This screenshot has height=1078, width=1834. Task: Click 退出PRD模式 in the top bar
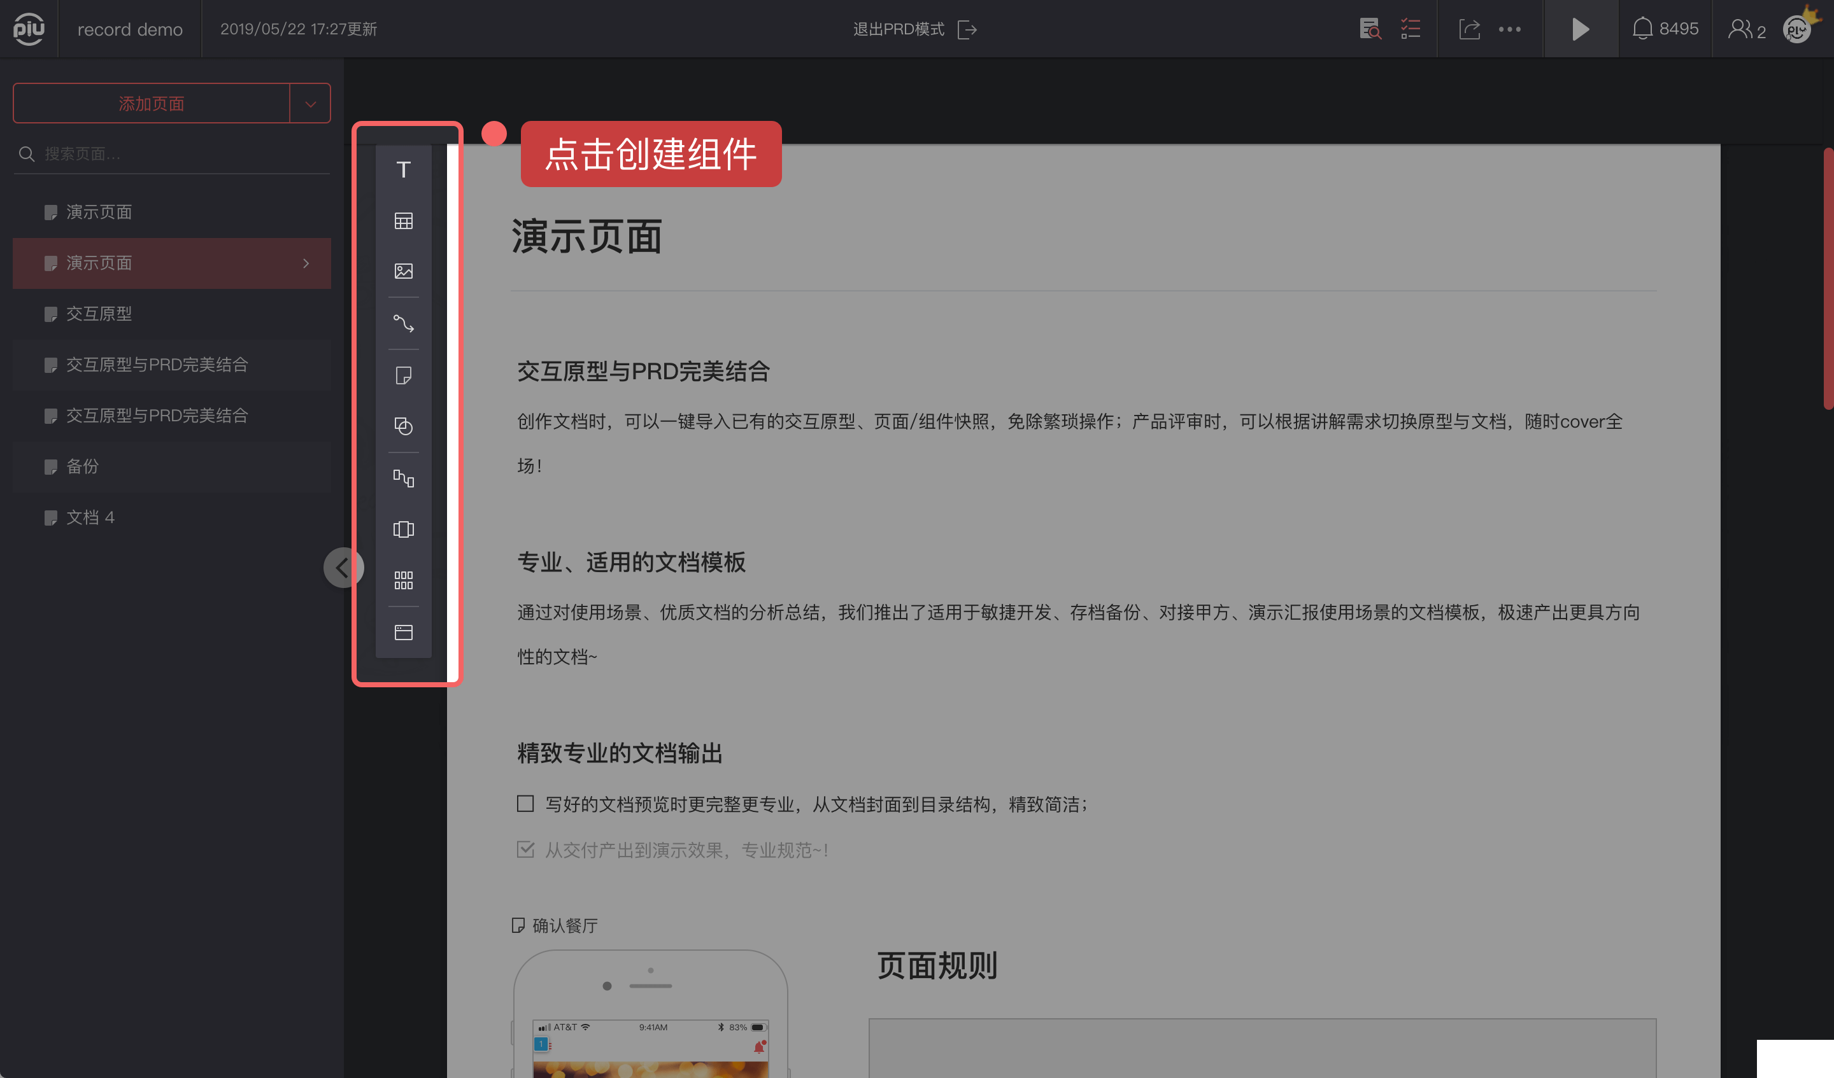click(x=898, y=29)
